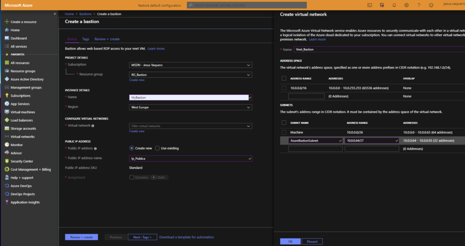The height and width of the screenshot is (246, 465).
Task: Open the Resource group dropdown
Action: (x=191, y=75)
